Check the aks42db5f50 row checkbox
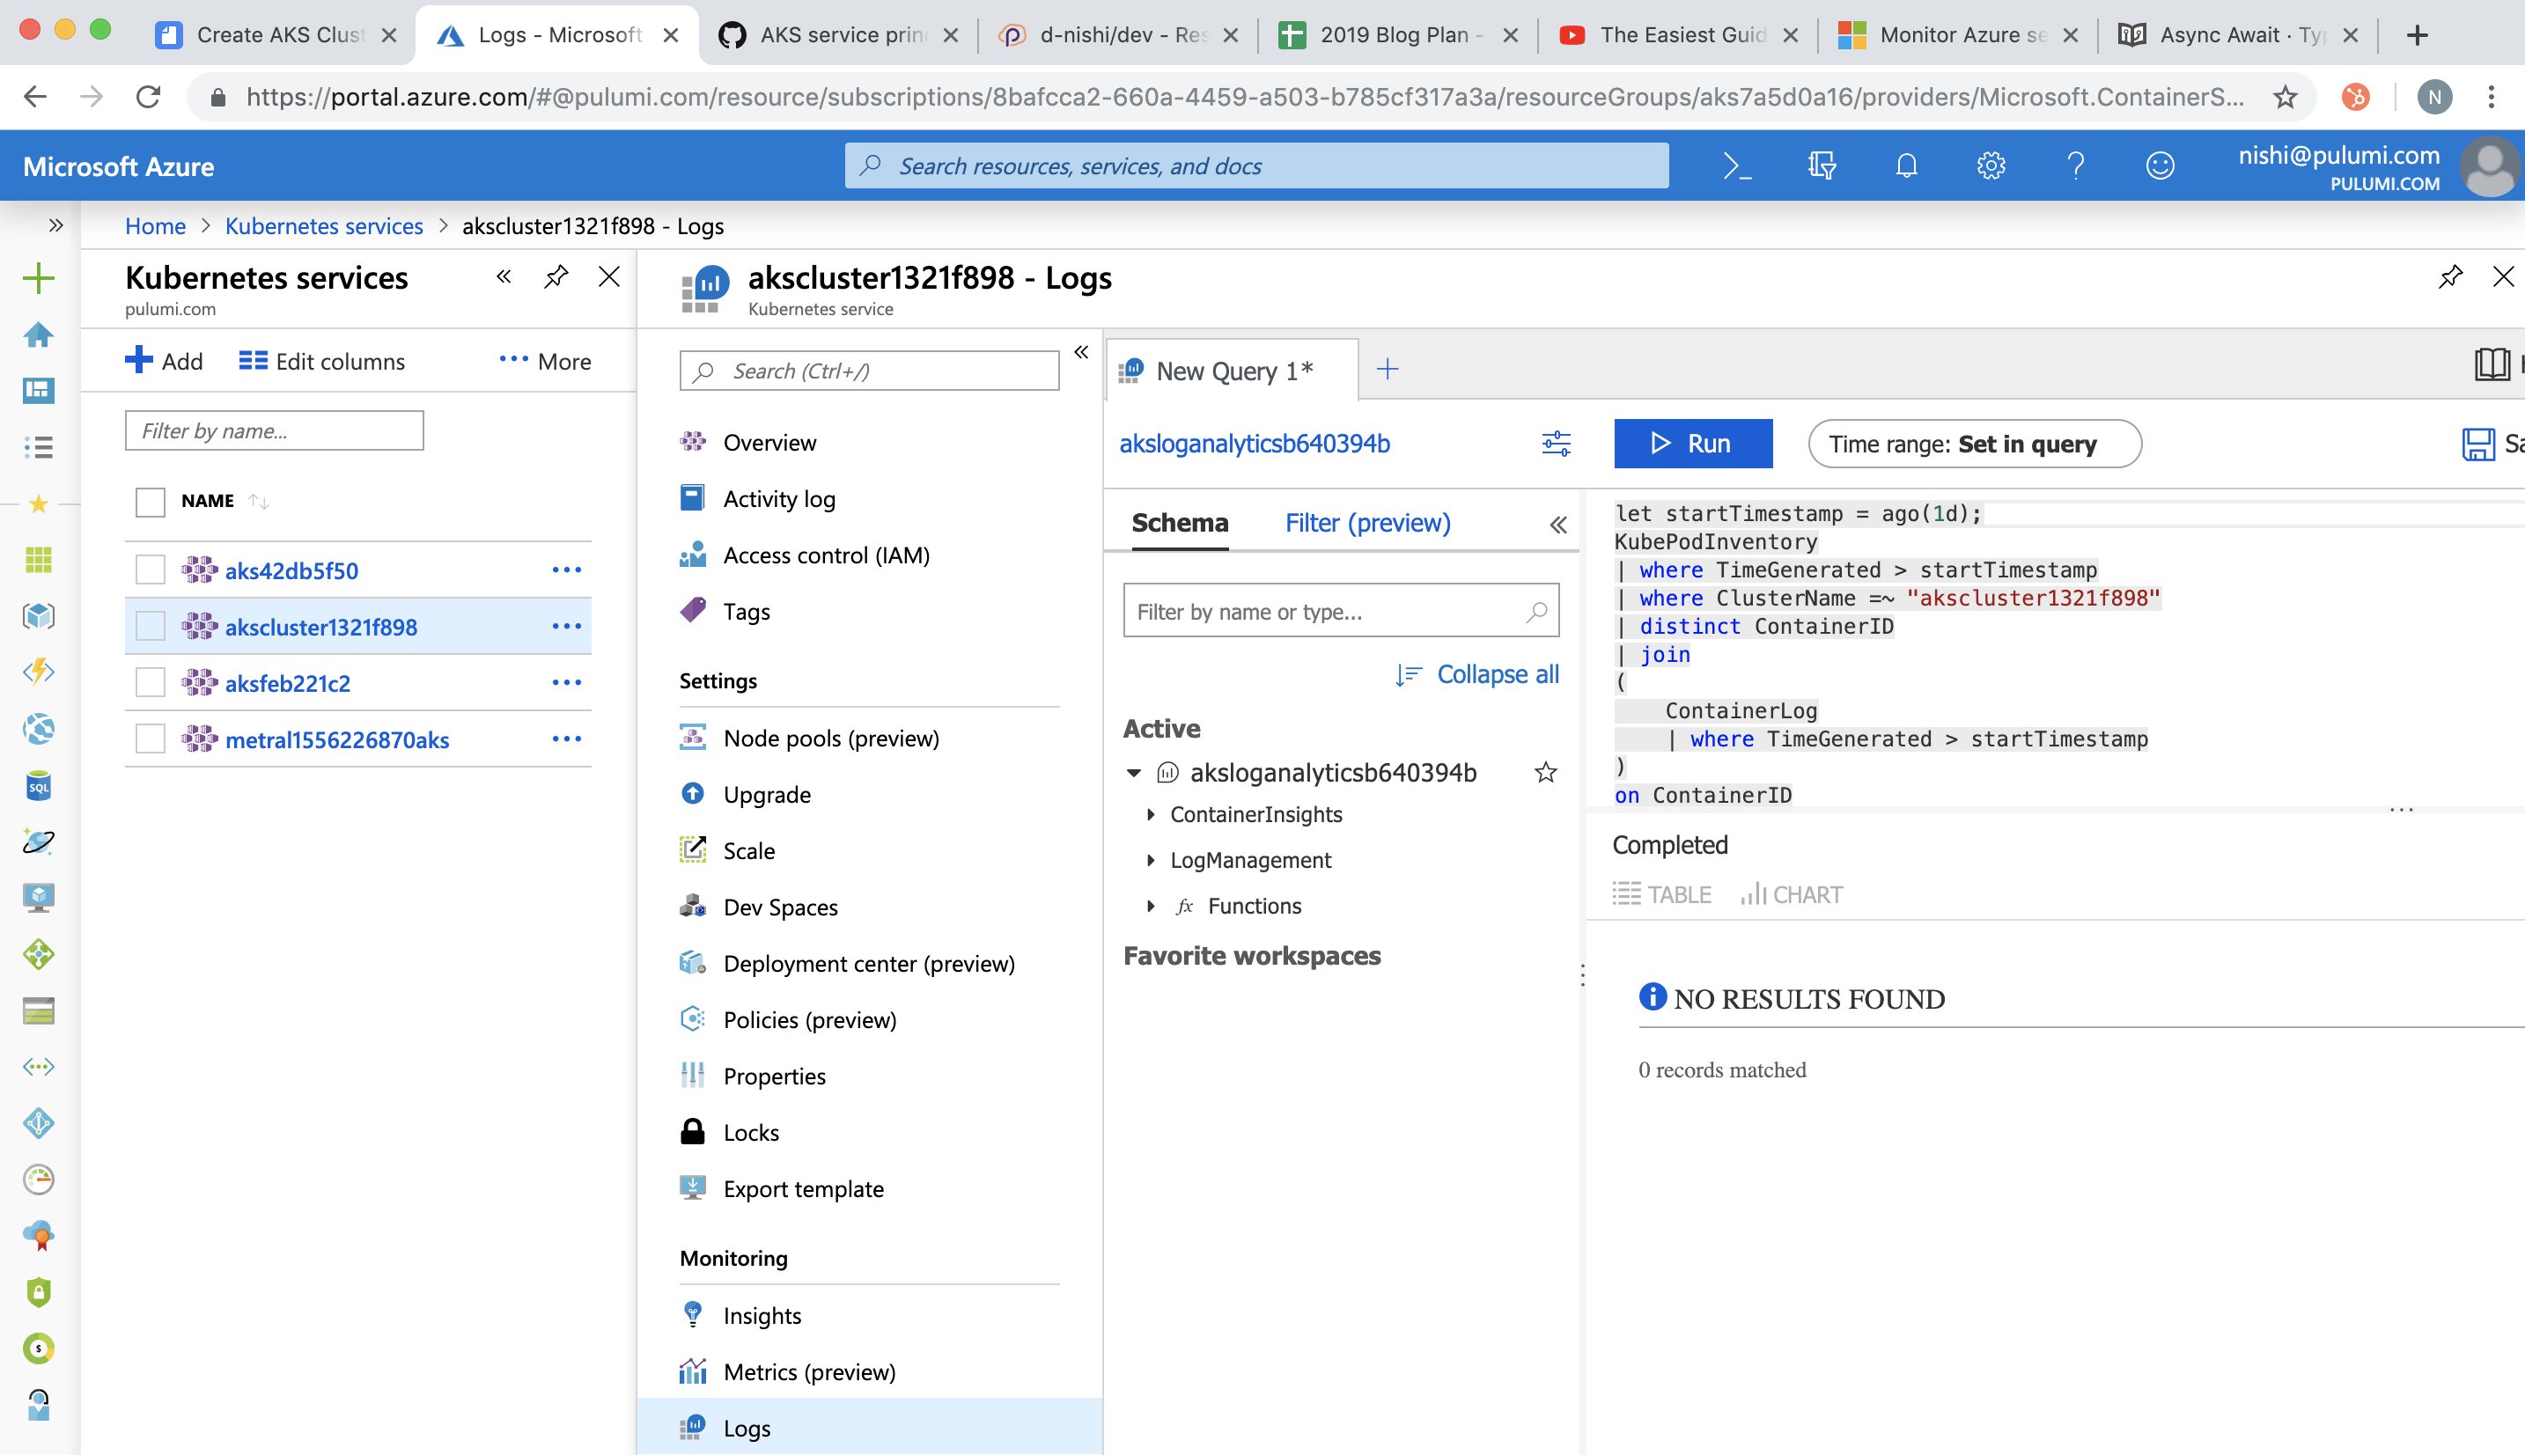This screenshot has width=2525, height=1455. point(150,570)
